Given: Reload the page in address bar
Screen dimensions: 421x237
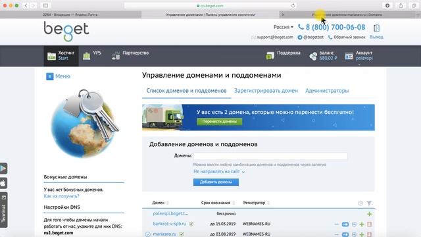Looking at the screenshot, I should click(x=293, y=5).
